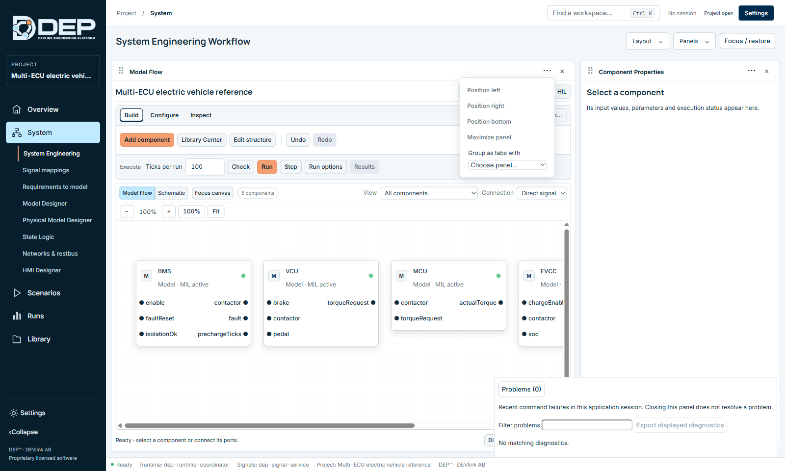The width and height of the screenshot is (785, 471).
Task: Toggle Focus canvas mode
Action: [x=212, y=193]
